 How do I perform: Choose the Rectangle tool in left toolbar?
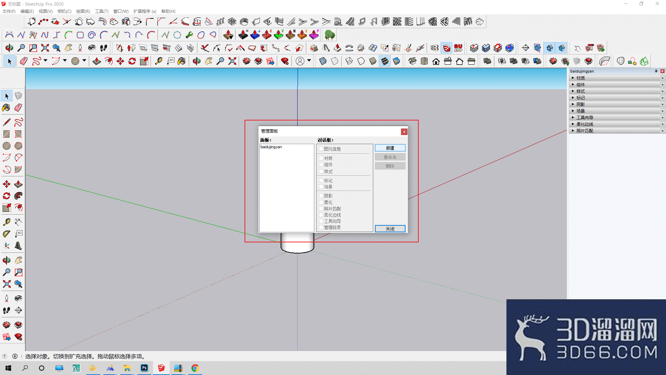(x=7, y=134)
